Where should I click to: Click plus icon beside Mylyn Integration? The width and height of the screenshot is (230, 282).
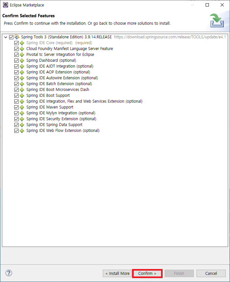tap(22, 113)
